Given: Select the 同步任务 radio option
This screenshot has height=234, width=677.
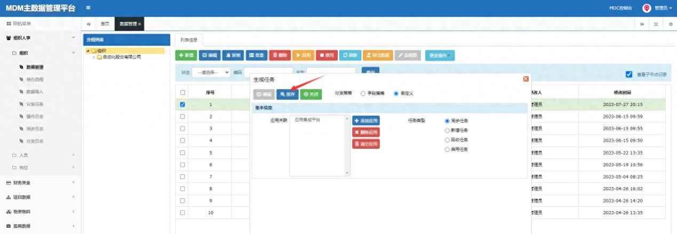Looking at the screenshot, I should [x=447, y=121].
